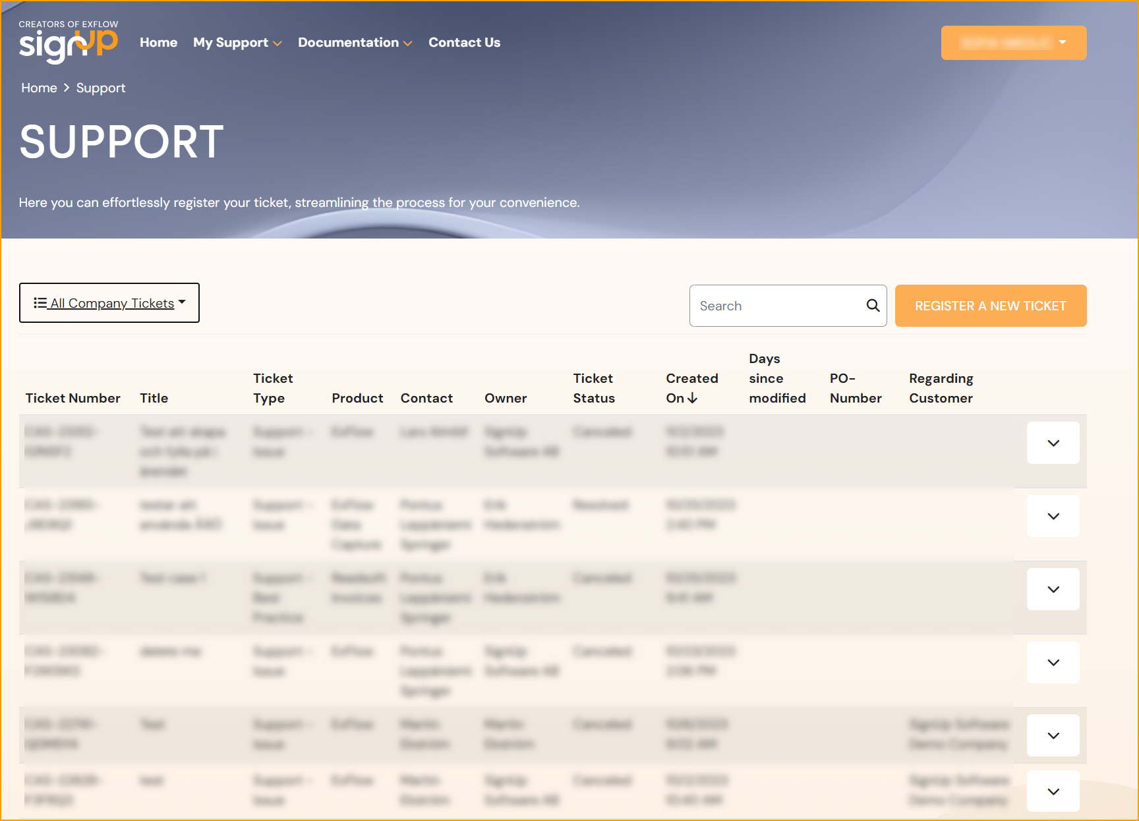Click Register a New Ticket button
This screenshot has height=821, width=1139.
990,306
